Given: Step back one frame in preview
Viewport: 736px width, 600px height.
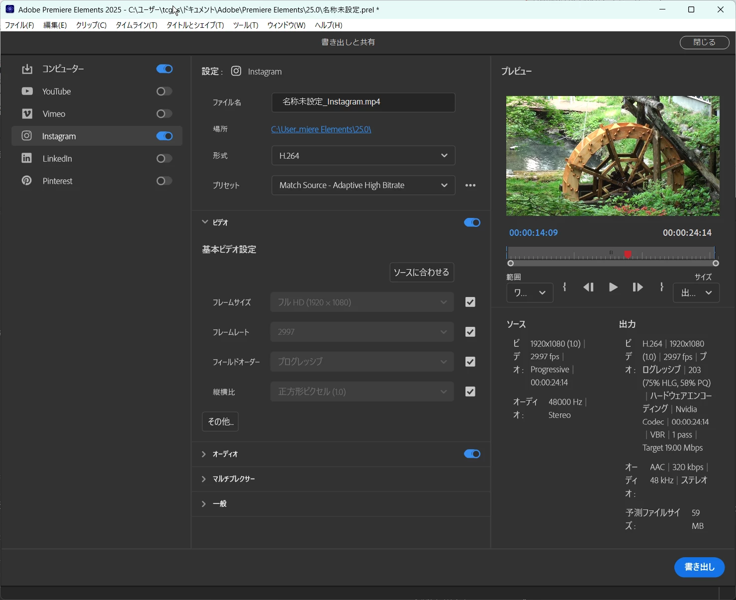Looking at the screenshot, I should (x=588, y=287).
